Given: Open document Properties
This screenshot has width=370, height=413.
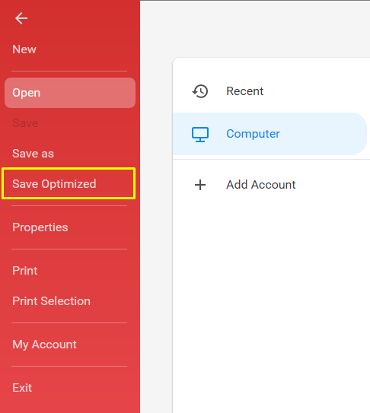Looking at the screenshot, I should (x=40, y=227).
